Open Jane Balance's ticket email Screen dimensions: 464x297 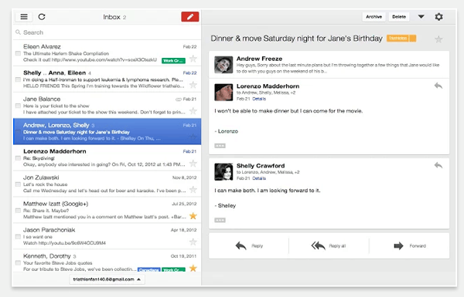107,106
